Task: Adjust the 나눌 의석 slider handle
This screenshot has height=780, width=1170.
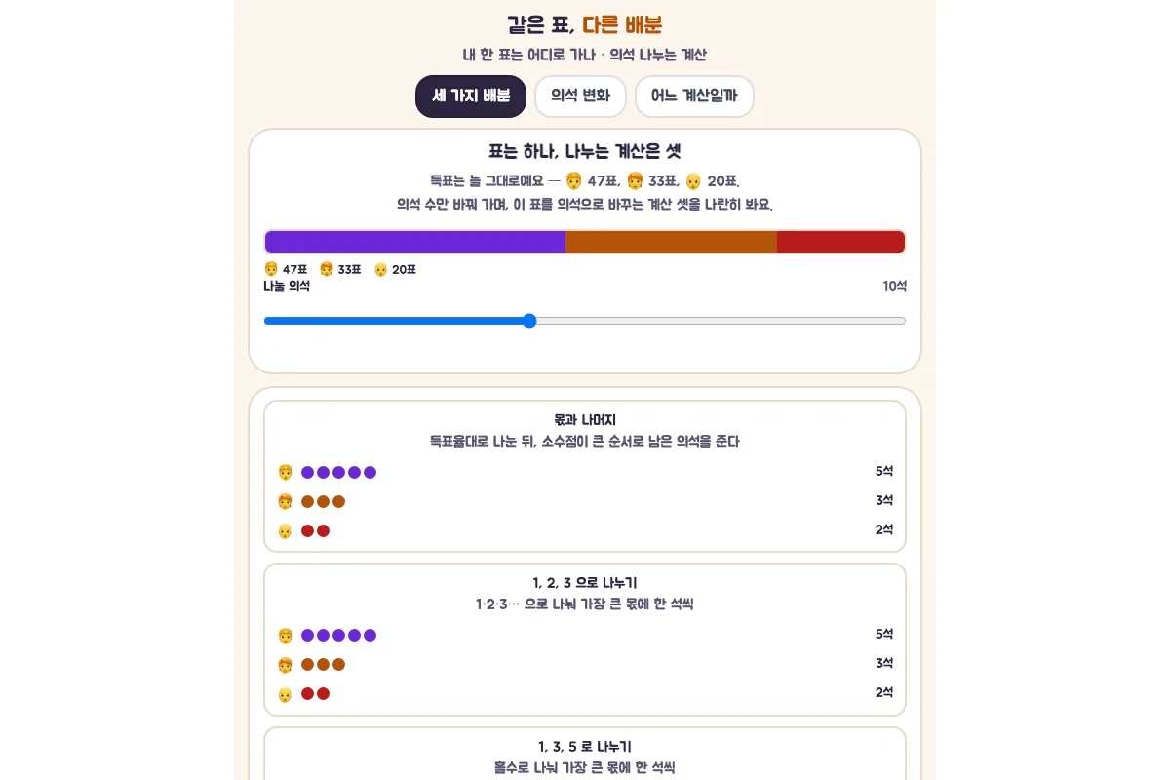Action: pos(529,321)
